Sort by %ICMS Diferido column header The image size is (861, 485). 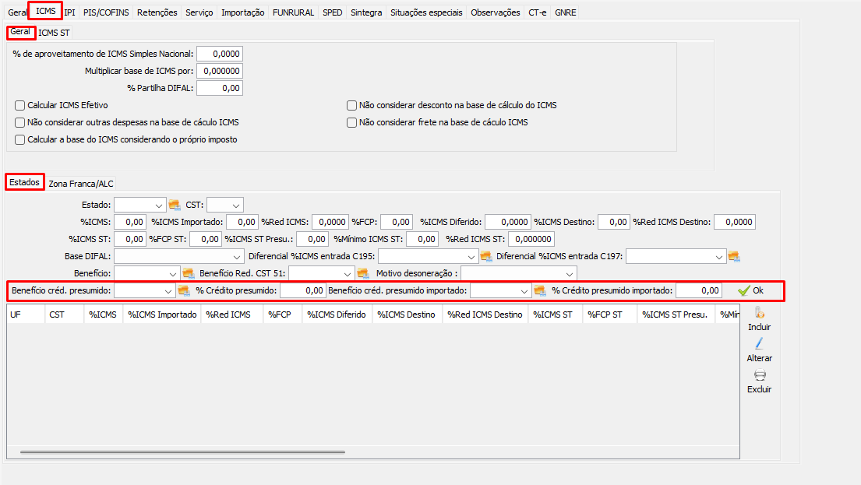(x=337, y=315)
